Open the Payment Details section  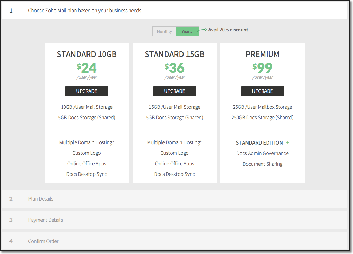[x=45, y=220]
